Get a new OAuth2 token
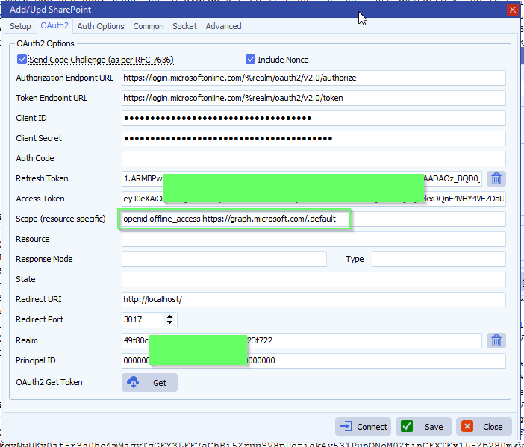This screenshot has width=524, height=447. point(149,383)
